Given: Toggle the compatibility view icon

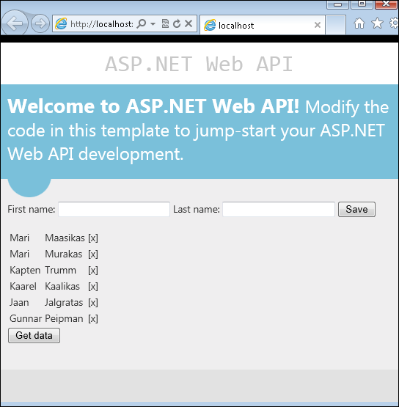Looking at the screenshot, I should coord(165,23).
